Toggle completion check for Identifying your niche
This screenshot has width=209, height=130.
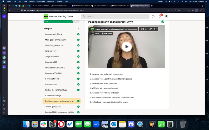[78, 45]
